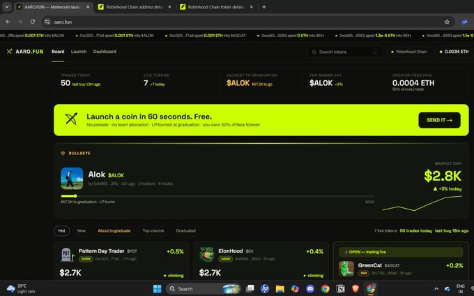Open Discord from the taskbar
This screenshot has height=296, width=474.
pos(310,289)
